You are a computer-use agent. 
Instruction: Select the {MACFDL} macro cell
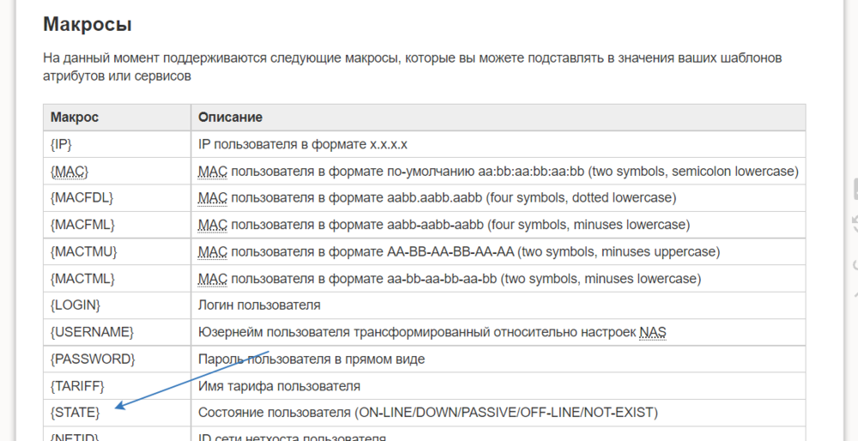coord(82,198)
